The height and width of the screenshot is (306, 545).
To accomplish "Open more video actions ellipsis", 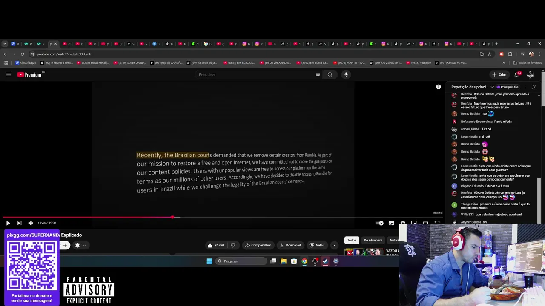I will tap(334, 245).
